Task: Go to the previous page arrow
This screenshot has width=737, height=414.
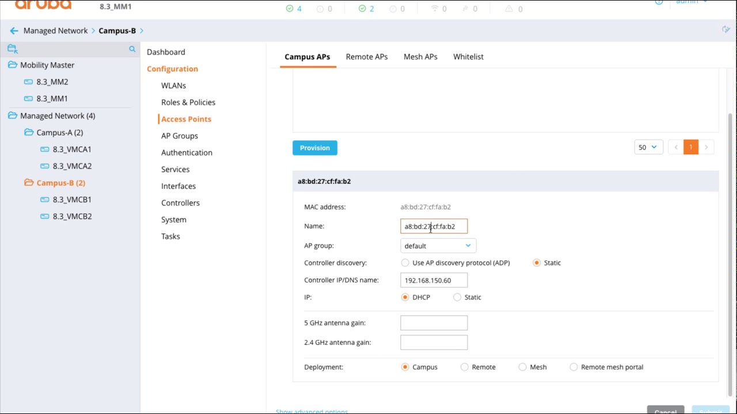Action: (x=676, y=147)
